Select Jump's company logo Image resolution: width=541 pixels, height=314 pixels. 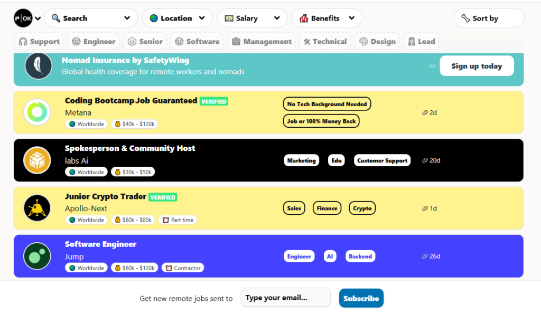36,256
